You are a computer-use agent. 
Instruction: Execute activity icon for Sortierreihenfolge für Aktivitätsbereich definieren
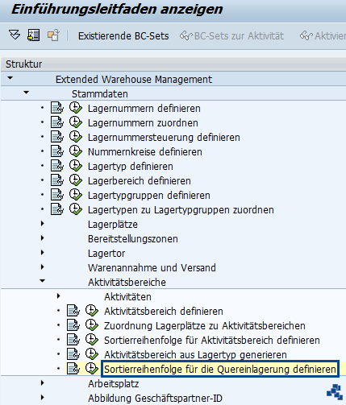pyautogui.click(x=92, y=340)
